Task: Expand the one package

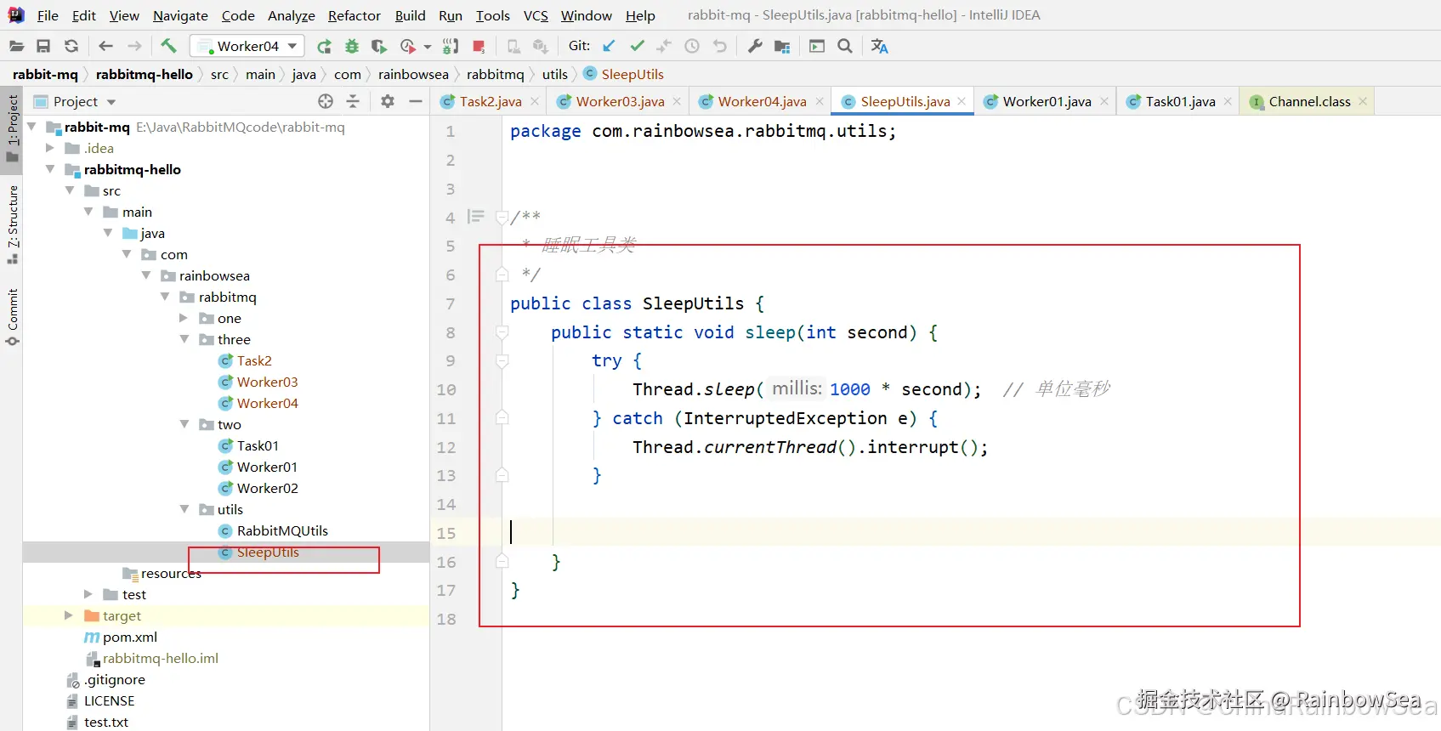Action: click(x=184, y=318)
